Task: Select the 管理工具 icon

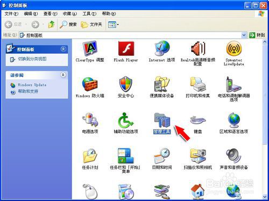Action: point(162,123)
